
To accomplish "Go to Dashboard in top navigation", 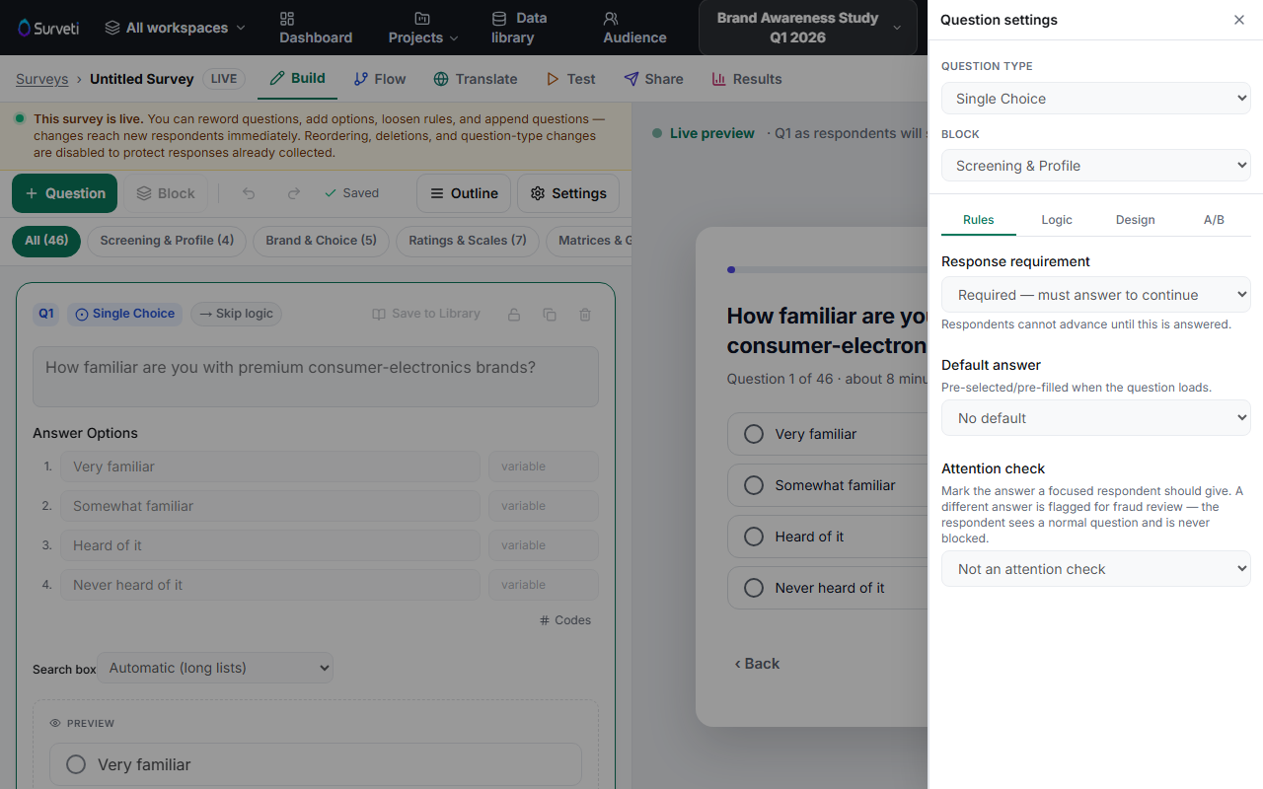I will click(316, 28).
